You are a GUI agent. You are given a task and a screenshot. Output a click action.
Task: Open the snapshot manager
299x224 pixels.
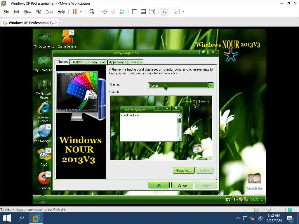click(122, 12)
